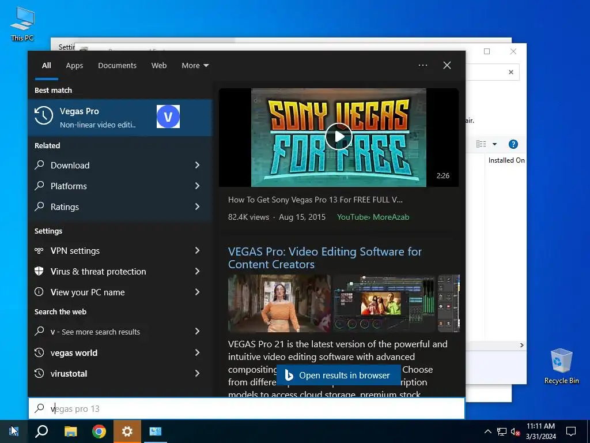590x443 pixels.
Task: Click the woman in orange sweater thumbnail
Action: click(x=279, y=303)
